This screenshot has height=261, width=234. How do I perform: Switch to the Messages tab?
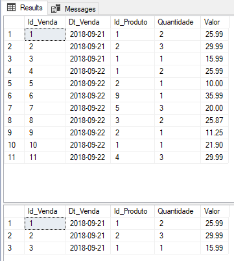pos(73,9)
